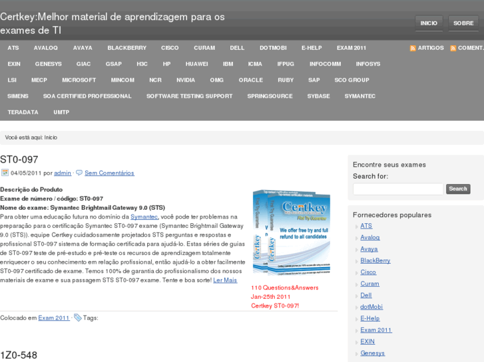Open the Genesys sidebar link
Viewport: 484px width, 362px height.
[x=373, y=353]
